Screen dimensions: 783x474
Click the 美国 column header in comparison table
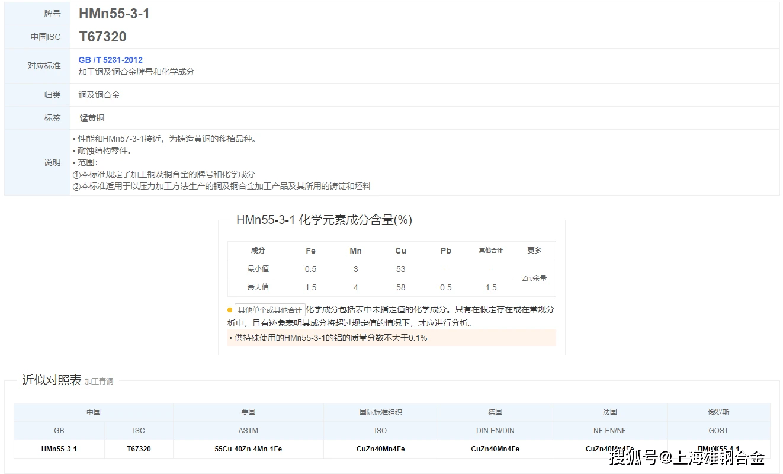[x=248, y=412]
